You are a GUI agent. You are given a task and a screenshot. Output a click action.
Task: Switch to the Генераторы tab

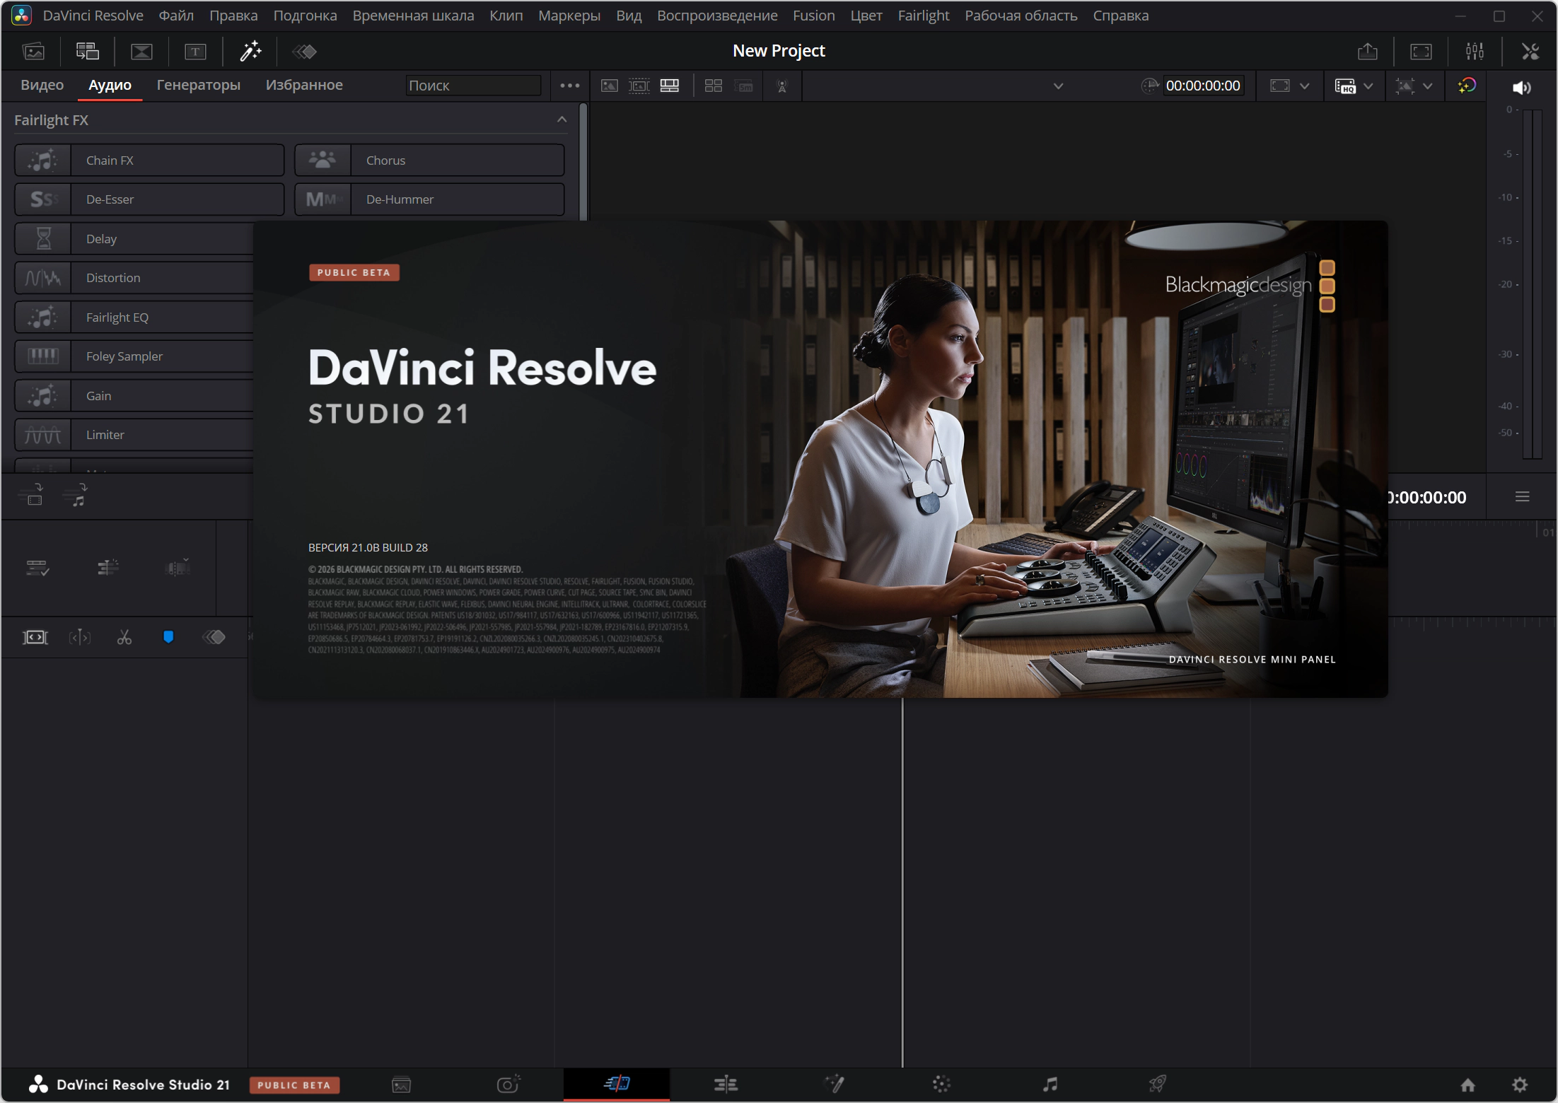198,85
